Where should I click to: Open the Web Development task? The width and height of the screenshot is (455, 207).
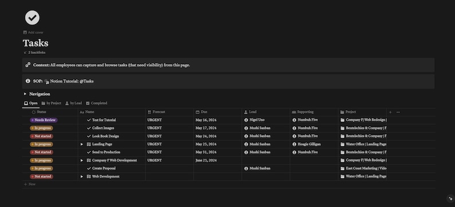[105, 177]
